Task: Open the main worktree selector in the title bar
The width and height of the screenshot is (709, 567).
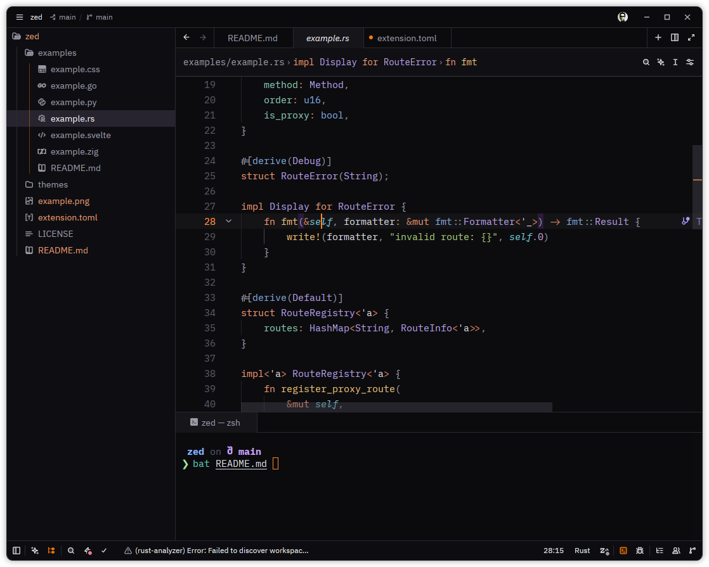Action: (63, 17)
